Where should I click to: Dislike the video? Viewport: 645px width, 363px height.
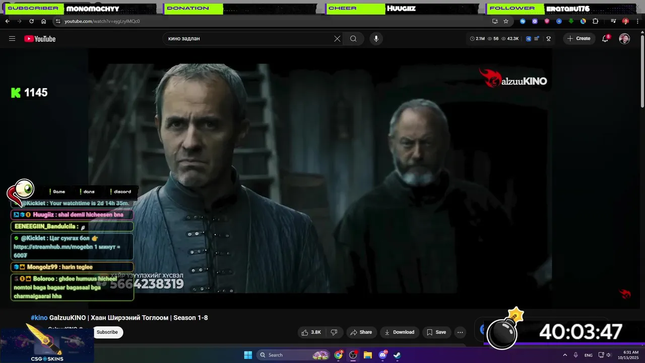334,332
